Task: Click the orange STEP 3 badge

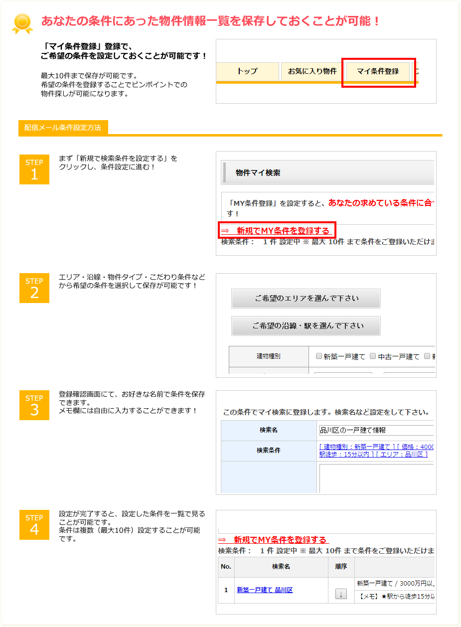Action: coord(34,405)
